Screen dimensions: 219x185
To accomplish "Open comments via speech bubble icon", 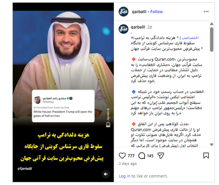I will 142,156.
